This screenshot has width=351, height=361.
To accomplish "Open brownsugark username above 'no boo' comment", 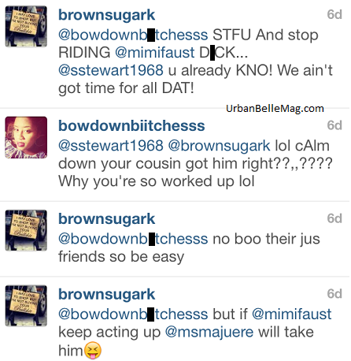I will point(106,219).
